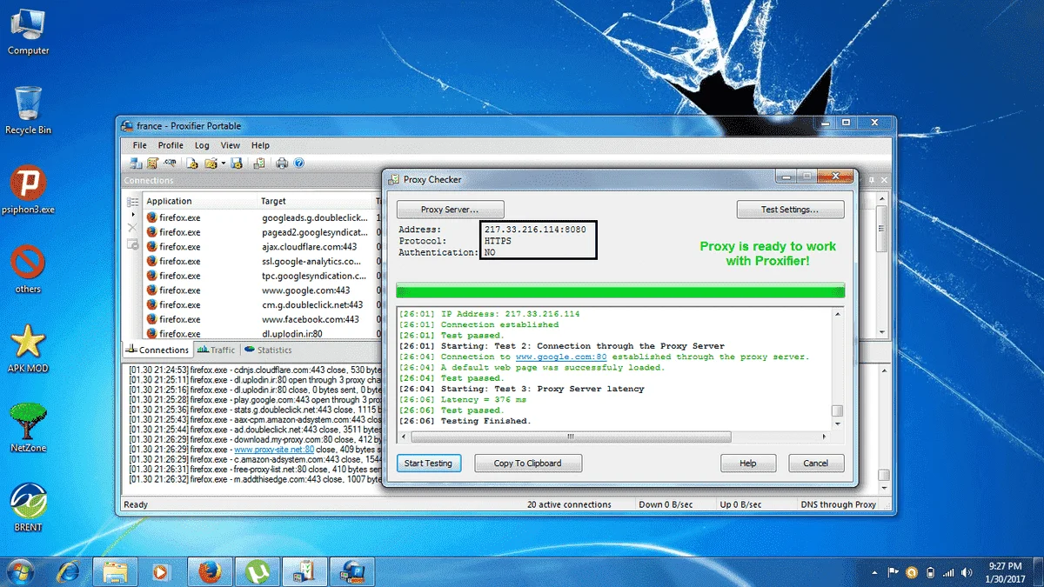Select the psiphon3.exe desktop icon
This screenshot has width=1044, height=587.
tap(28, 190)
